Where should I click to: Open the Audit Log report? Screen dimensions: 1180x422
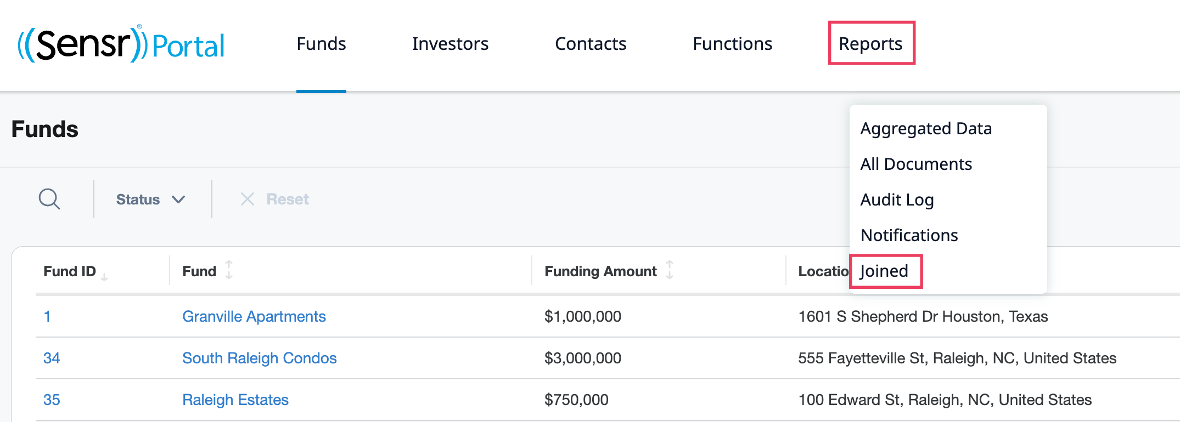tap(897, 200)
